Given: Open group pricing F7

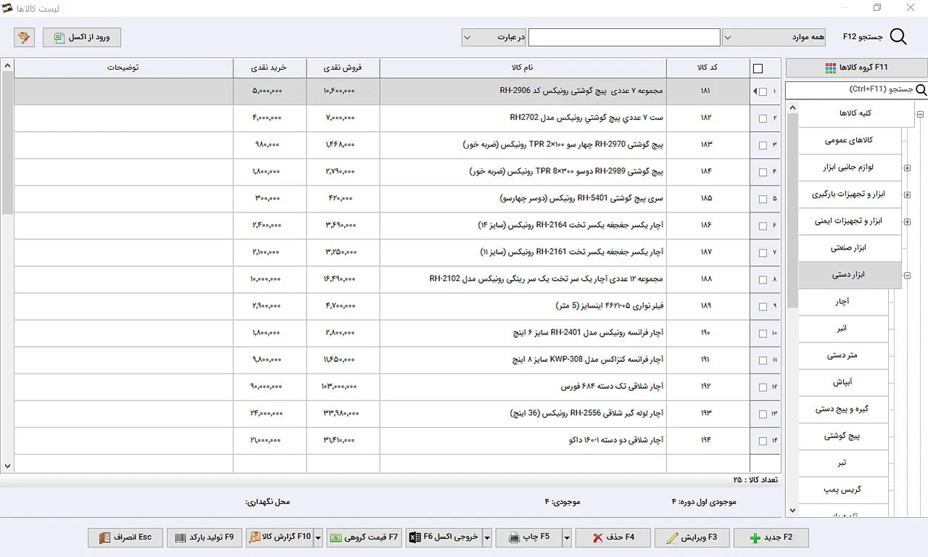Looking at the screenshot, I should 364,537.
